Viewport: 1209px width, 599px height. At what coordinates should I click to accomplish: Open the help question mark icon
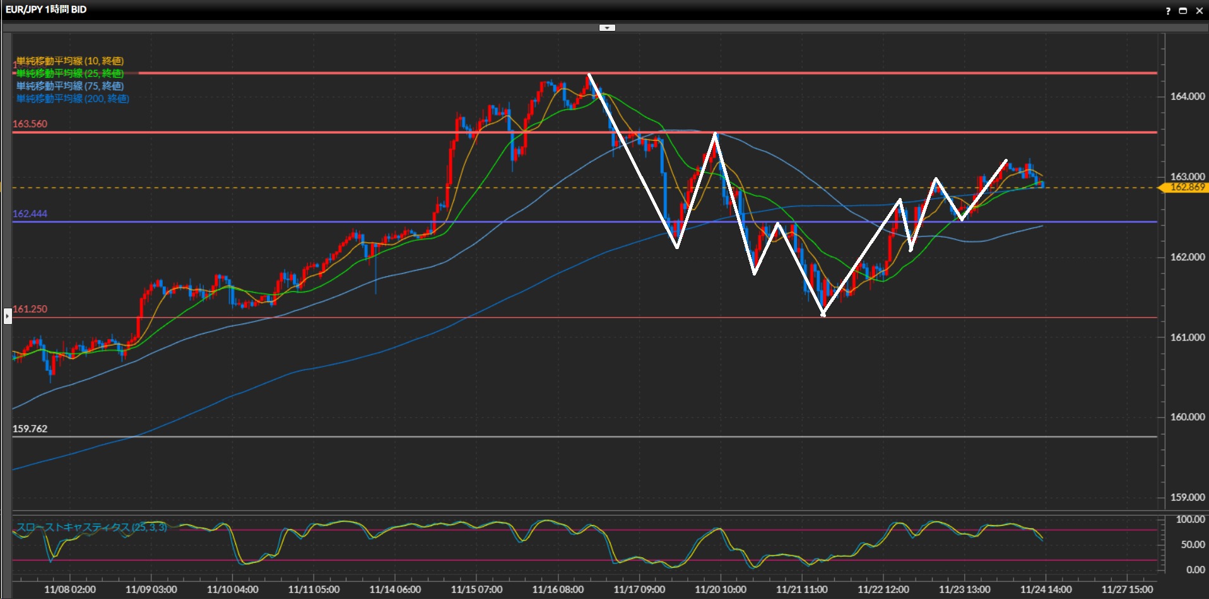coord(1167,11)
